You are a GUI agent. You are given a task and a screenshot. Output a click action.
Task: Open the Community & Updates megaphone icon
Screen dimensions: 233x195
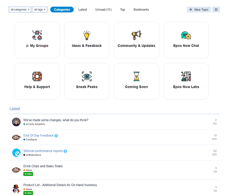tap(136, 35)
